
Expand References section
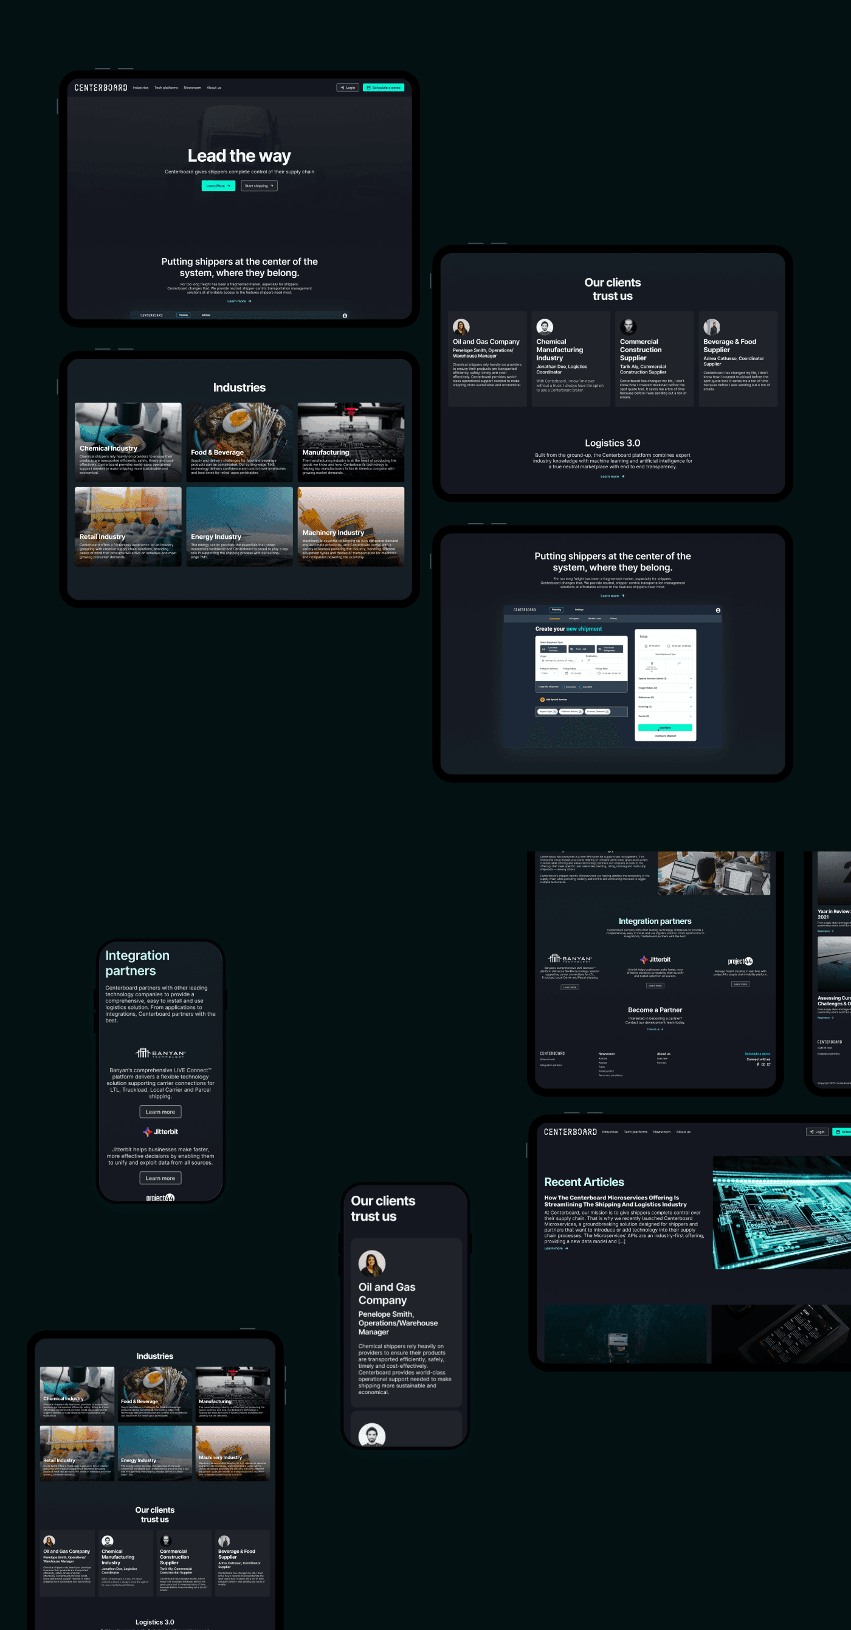[666, 697]
